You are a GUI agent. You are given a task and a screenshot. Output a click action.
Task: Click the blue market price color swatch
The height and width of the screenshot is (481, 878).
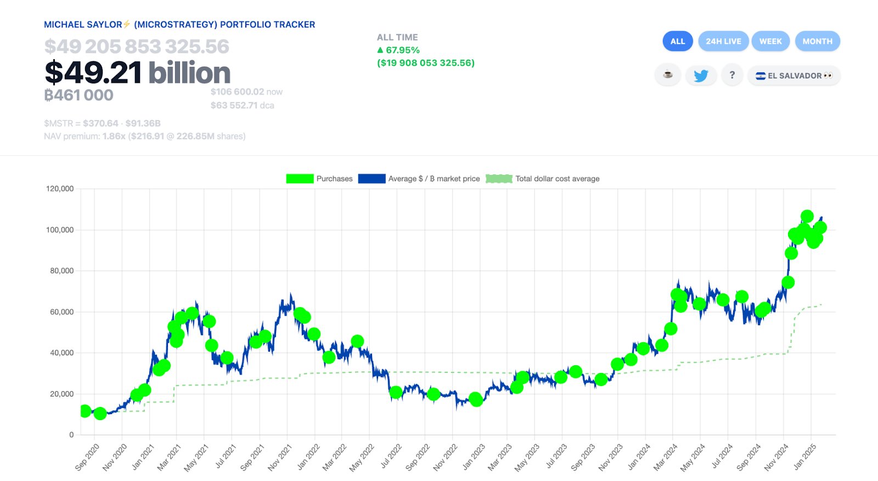(372, 179)
